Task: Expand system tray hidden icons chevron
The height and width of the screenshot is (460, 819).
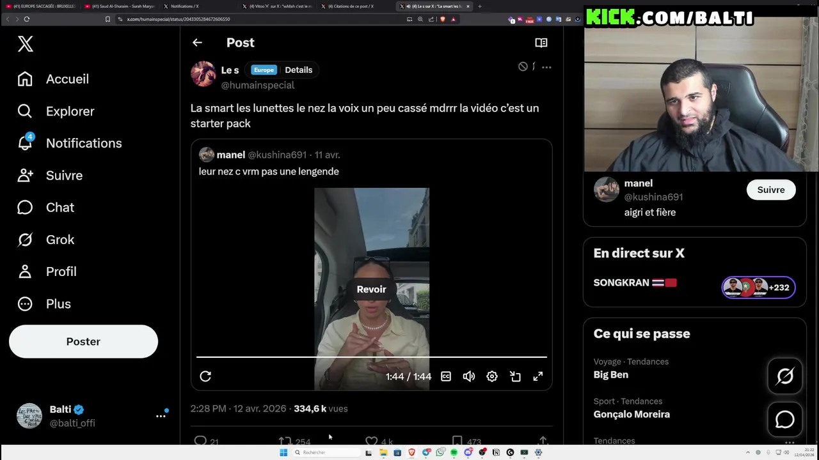Action: (x=748, y=452)
